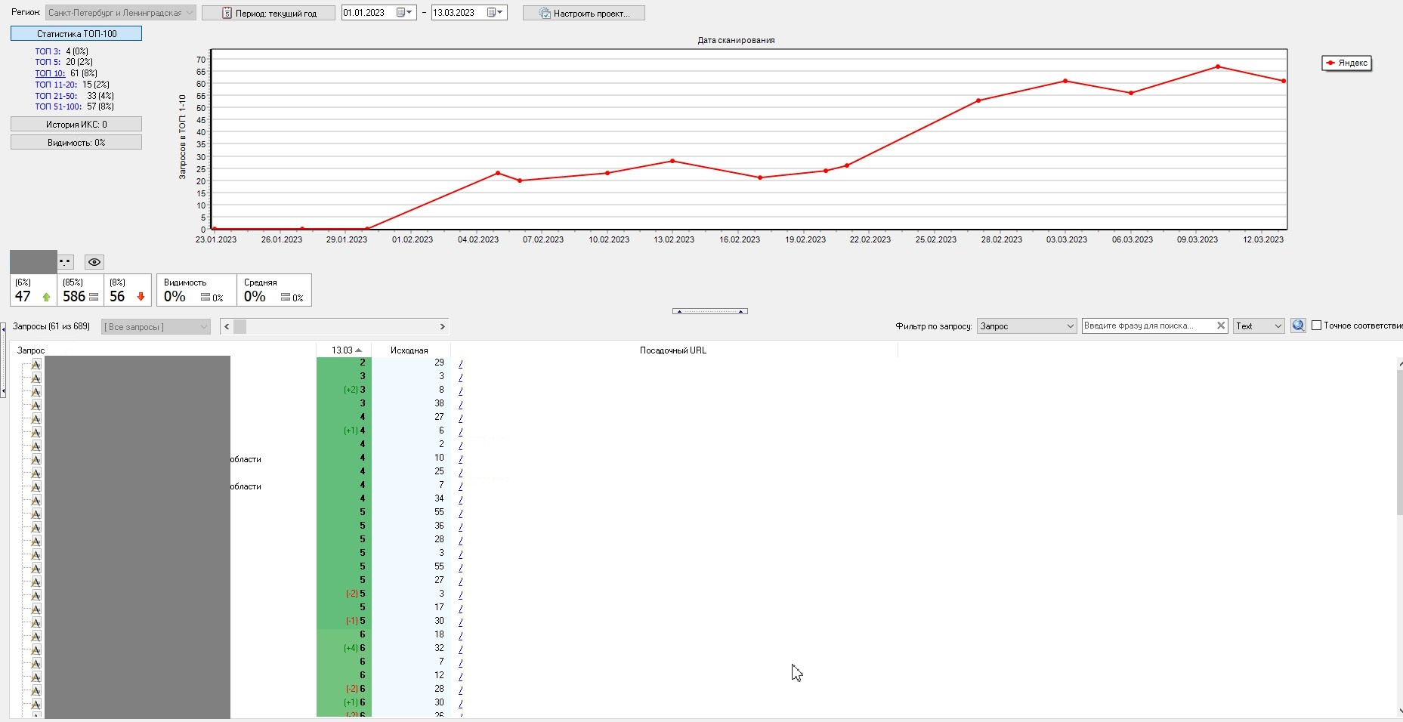Open Статистика ТОП-100

coord(76,33)
